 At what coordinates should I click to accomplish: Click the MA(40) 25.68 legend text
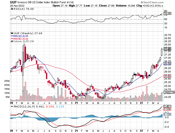click(x=21, y=39)
